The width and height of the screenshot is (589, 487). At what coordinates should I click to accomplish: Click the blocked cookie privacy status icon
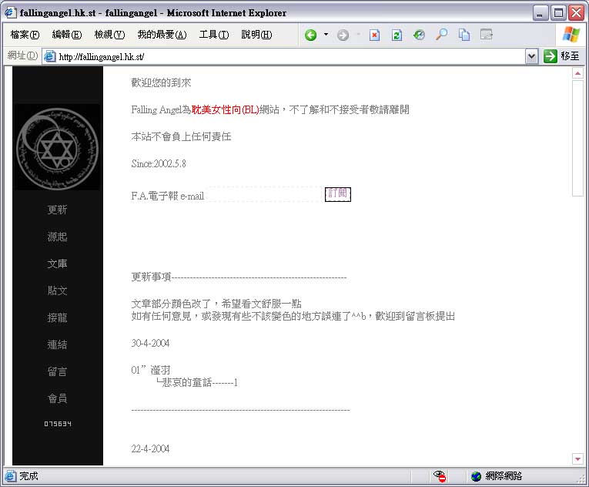[x=440, y=476]
